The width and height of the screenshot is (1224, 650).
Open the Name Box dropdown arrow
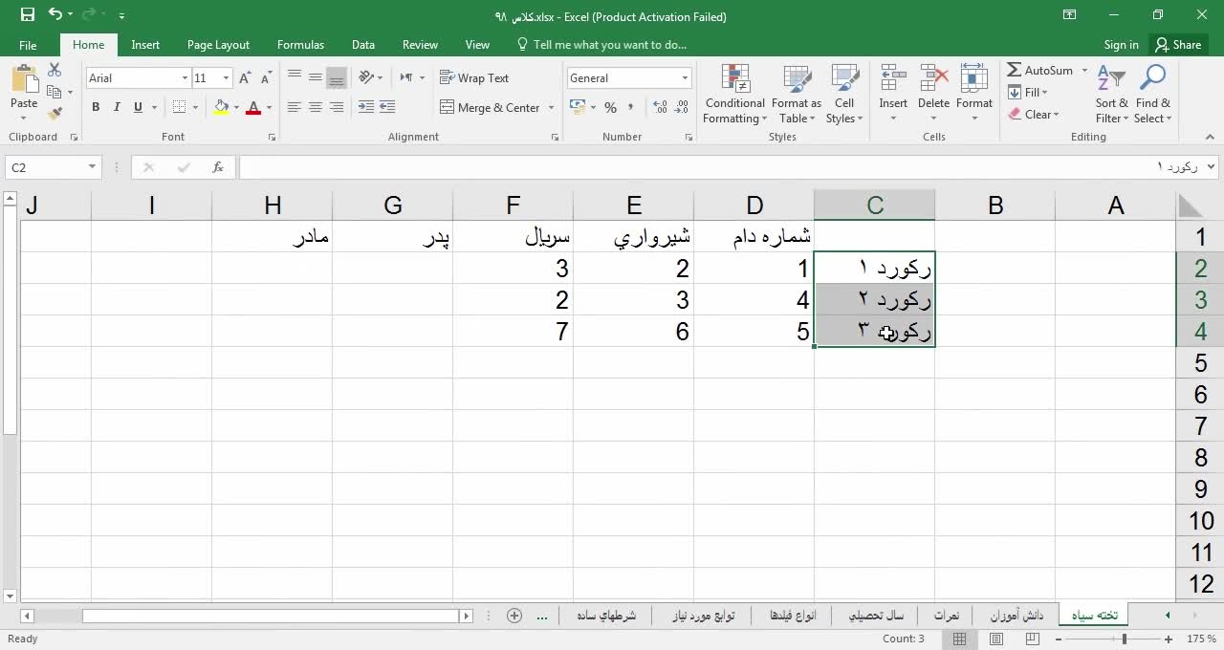point(92,167)
